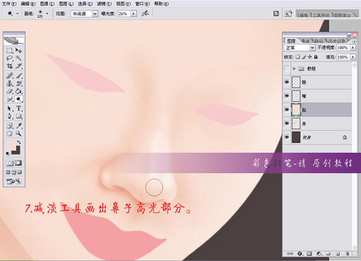
Task: Create a new fill or adjustment layer
Action: (319, 254)
